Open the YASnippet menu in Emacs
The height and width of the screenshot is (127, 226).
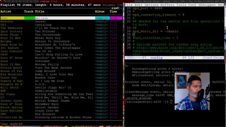pyautogui.click(x=207, y=5)
